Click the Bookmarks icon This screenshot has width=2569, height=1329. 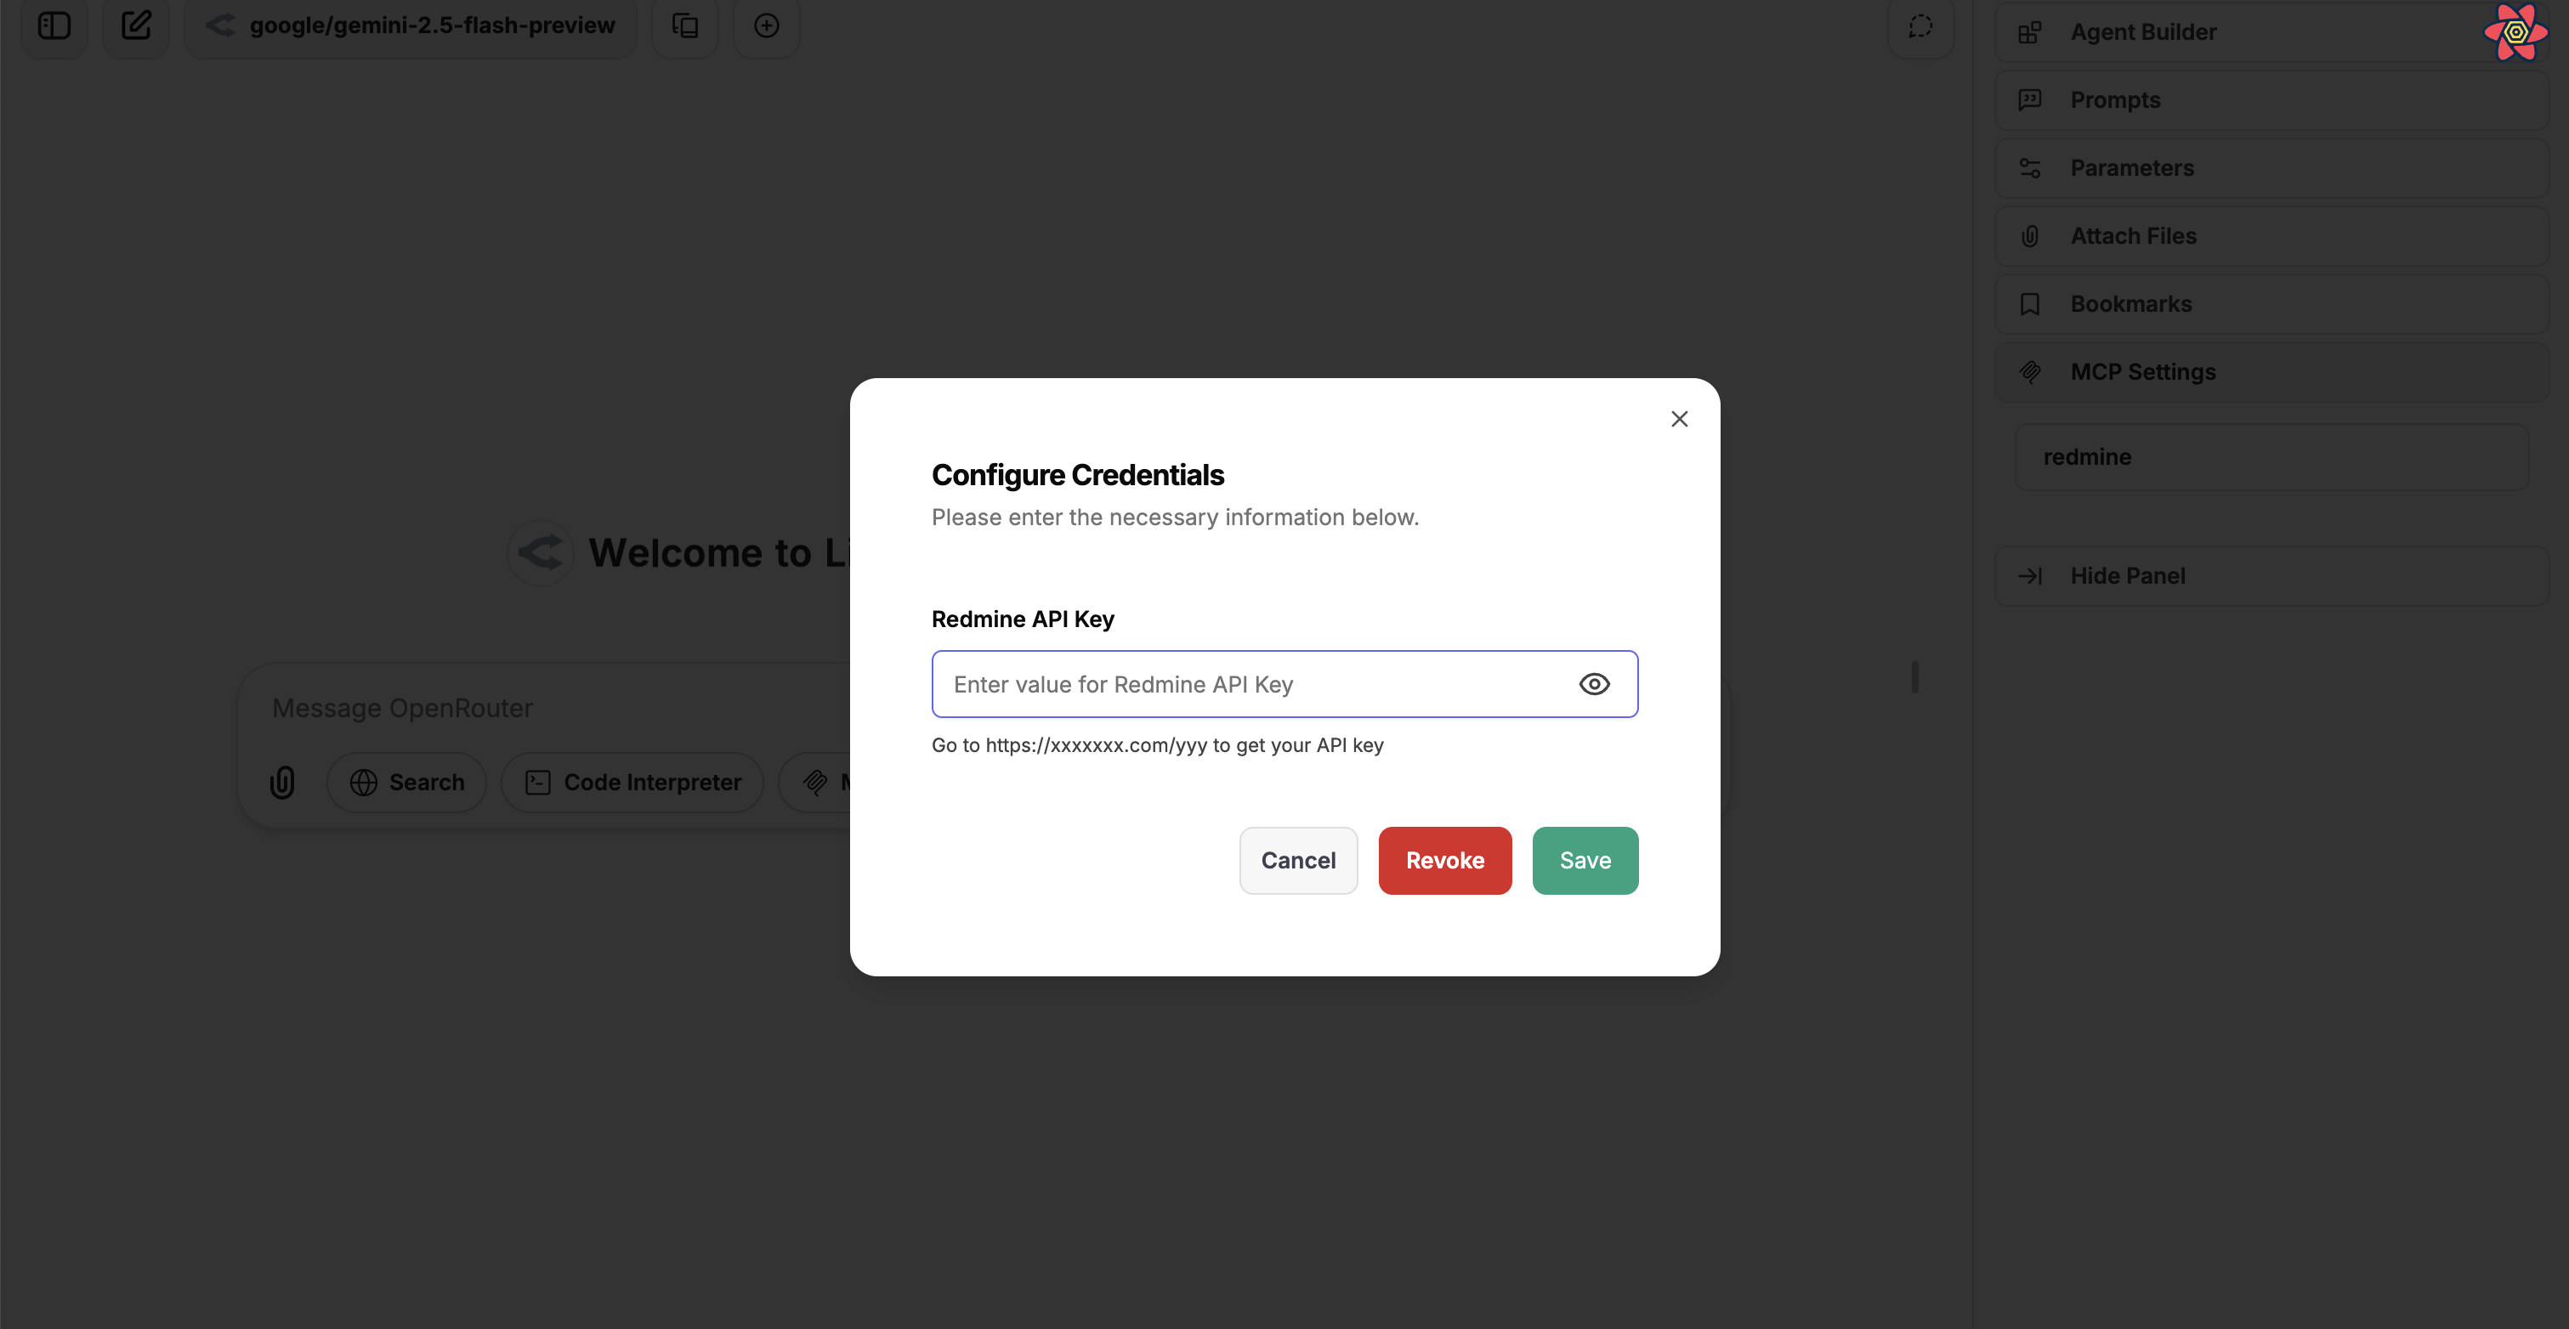pos(2029,304)
